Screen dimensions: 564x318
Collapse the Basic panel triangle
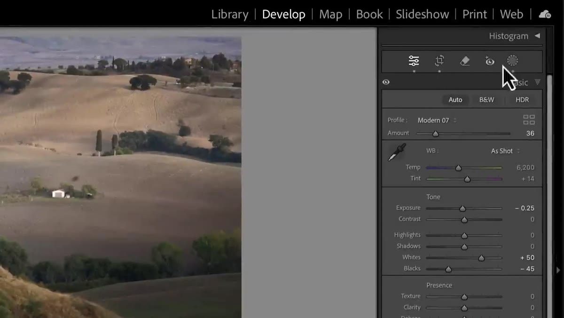coord(537,82)
